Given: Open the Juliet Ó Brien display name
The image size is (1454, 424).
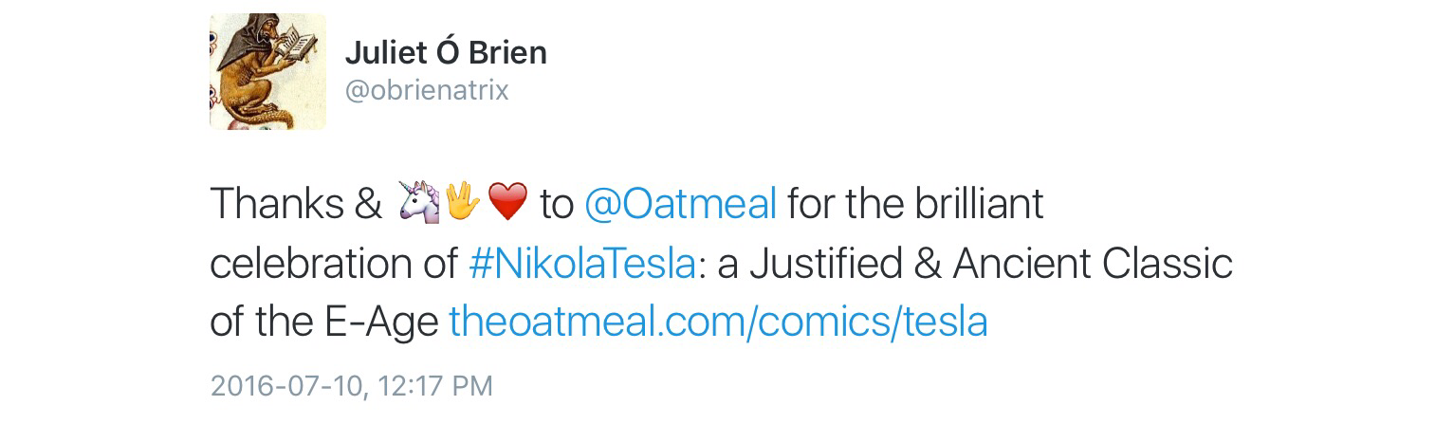Looking at the screenshot, I should coord(446,52).
